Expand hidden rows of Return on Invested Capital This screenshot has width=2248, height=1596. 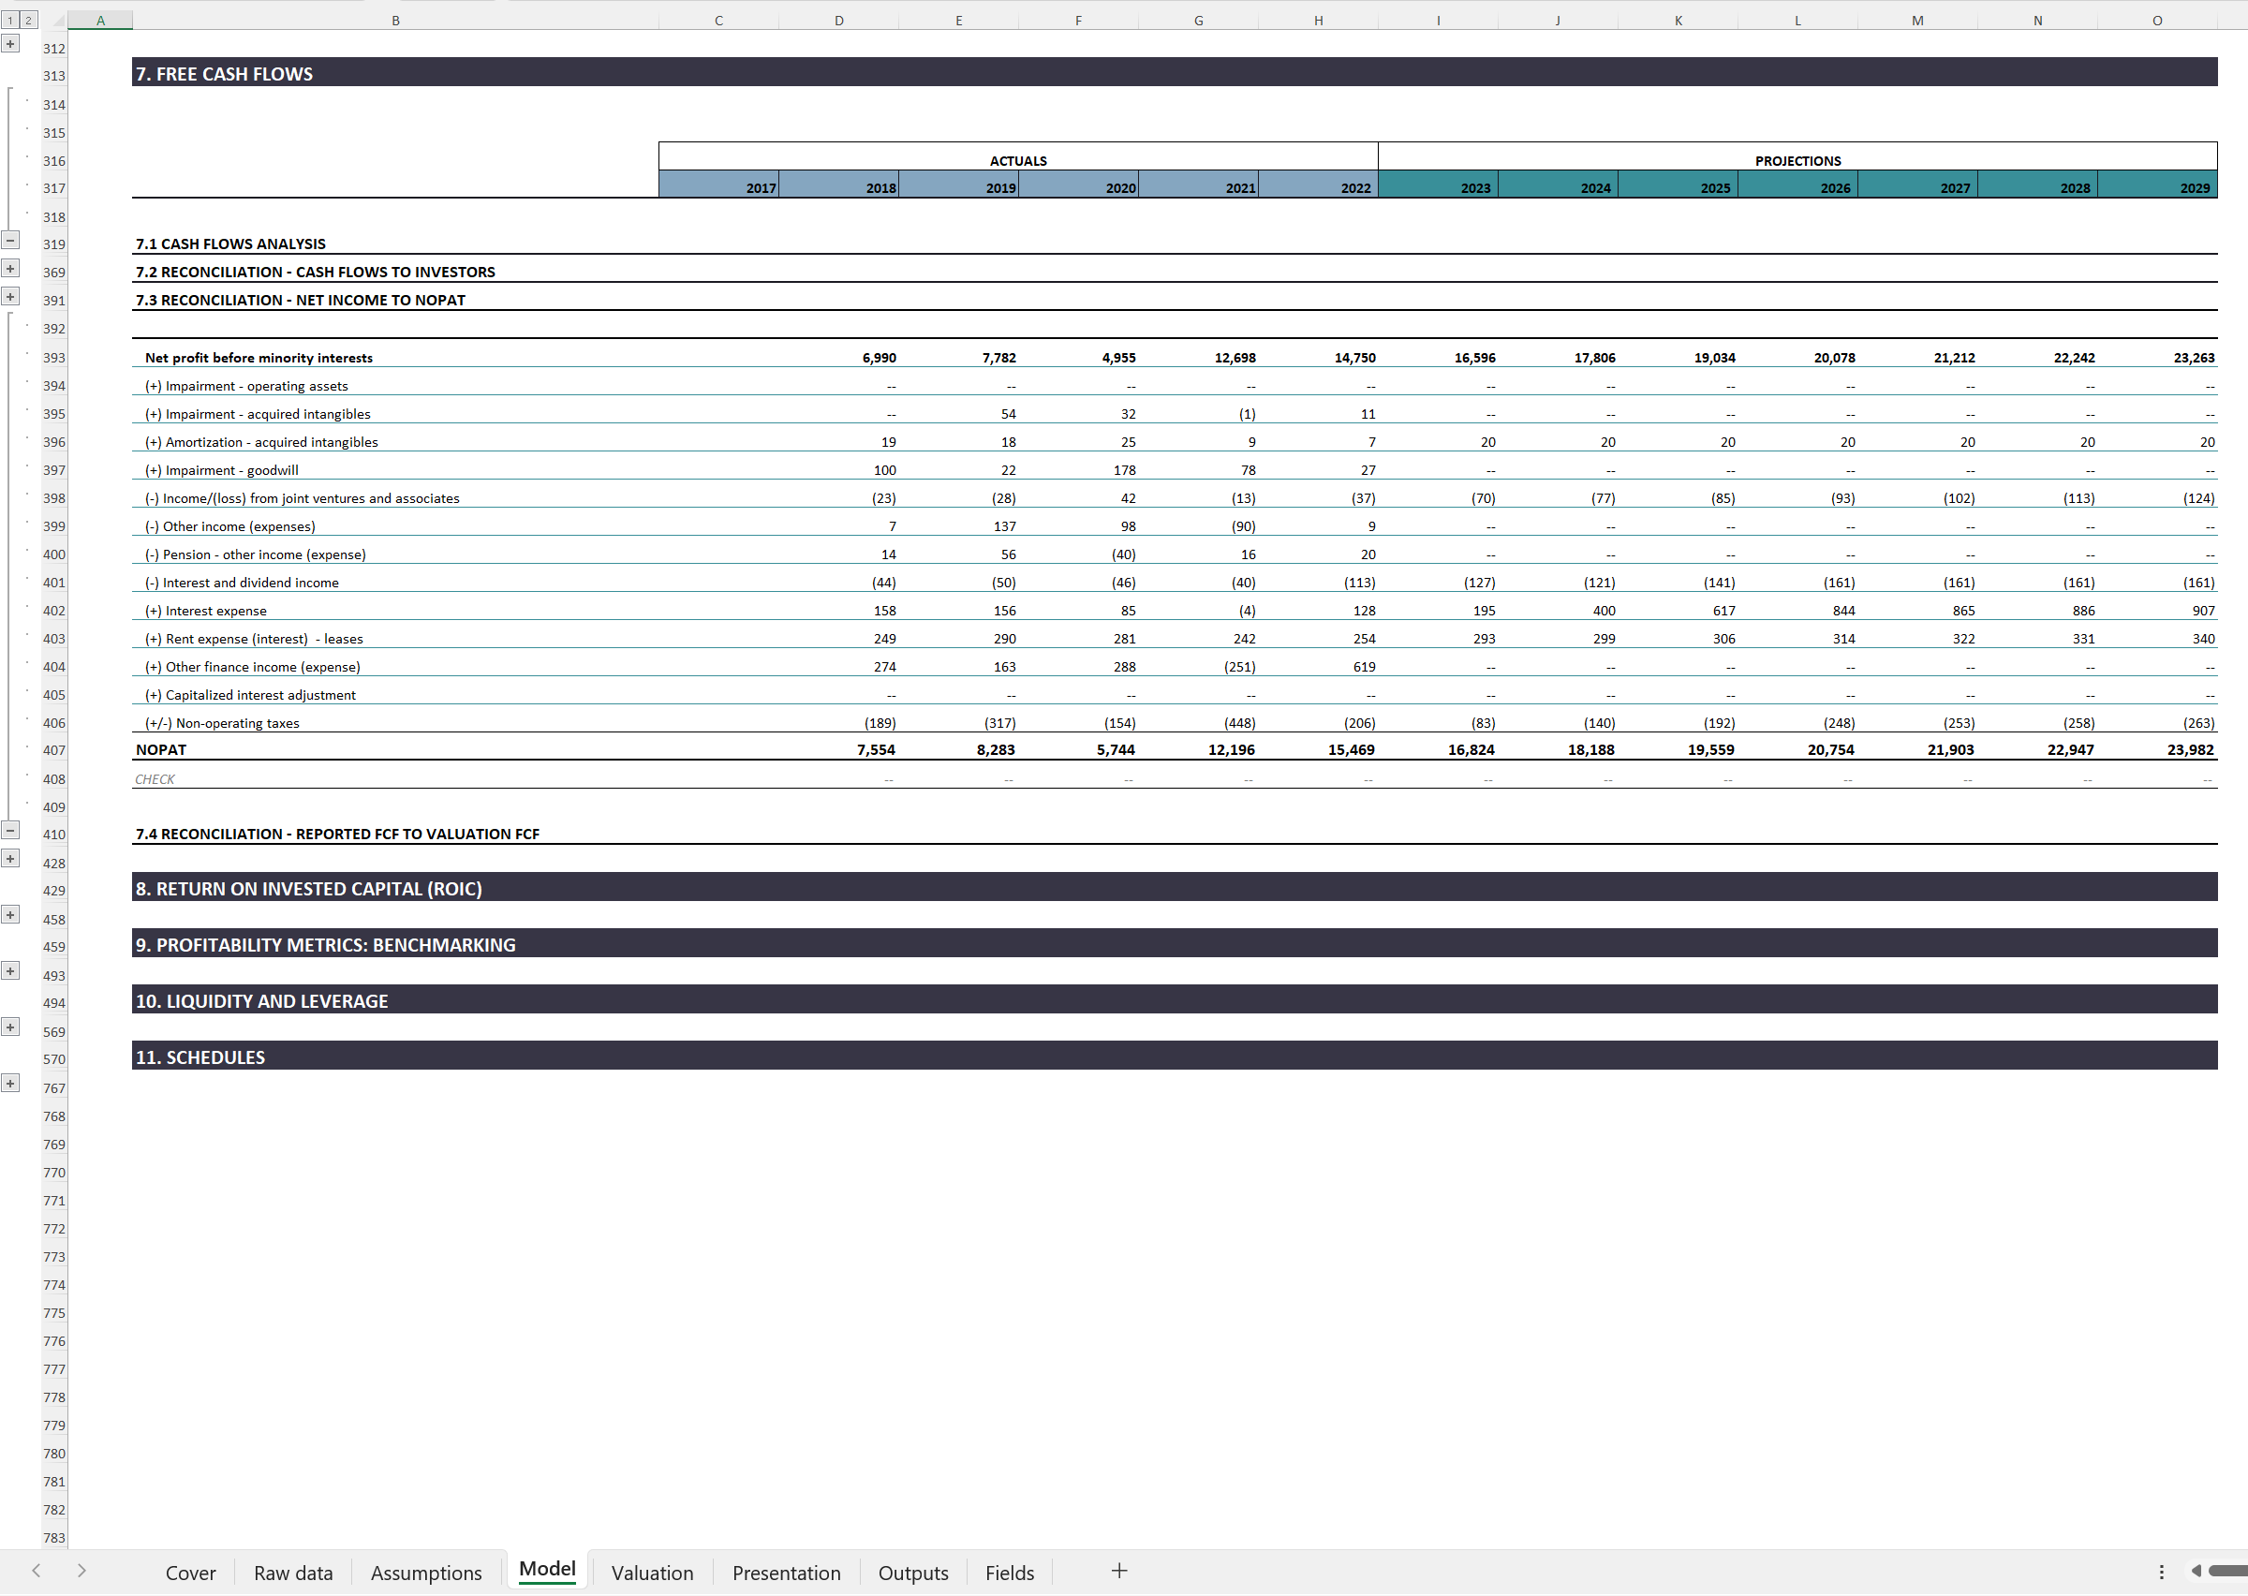(11, 914)
